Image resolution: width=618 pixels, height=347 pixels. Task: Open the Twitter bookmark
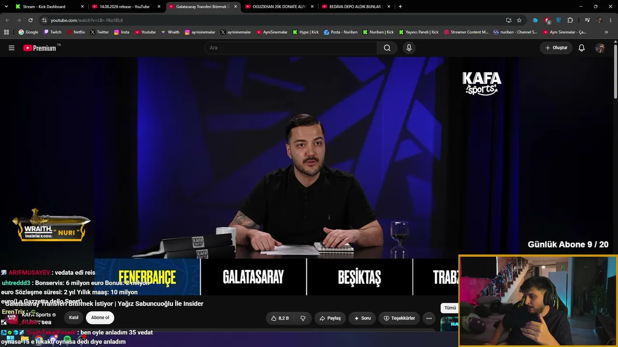[99, 32]
